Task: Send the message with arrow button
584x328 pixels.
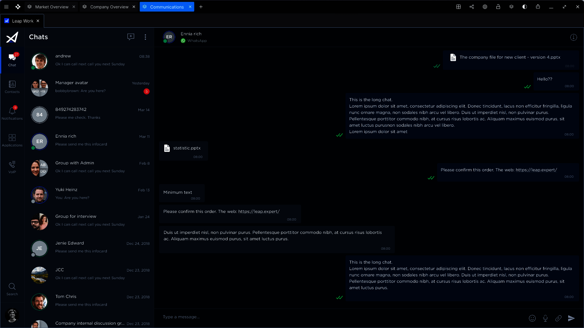Action: pos(571,318)
